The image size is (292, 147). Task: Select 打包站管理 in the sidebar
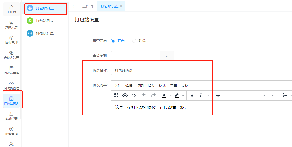tap(11, 101)
